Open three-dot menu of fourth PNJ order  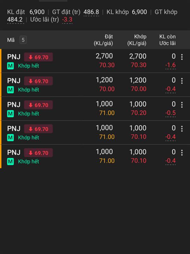pyautogui.click(x=182, y=129)
